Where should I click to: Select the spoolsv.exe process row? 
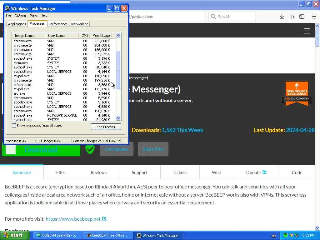64,102
